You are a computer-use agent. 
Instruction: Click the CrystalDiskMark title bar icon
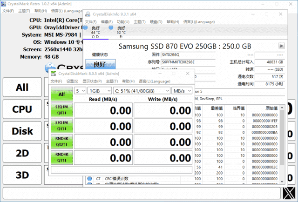[x=54, y=73]
